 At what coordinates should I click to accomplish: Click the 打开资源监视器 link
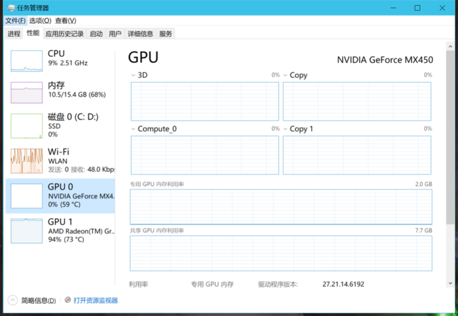[95, 301]
